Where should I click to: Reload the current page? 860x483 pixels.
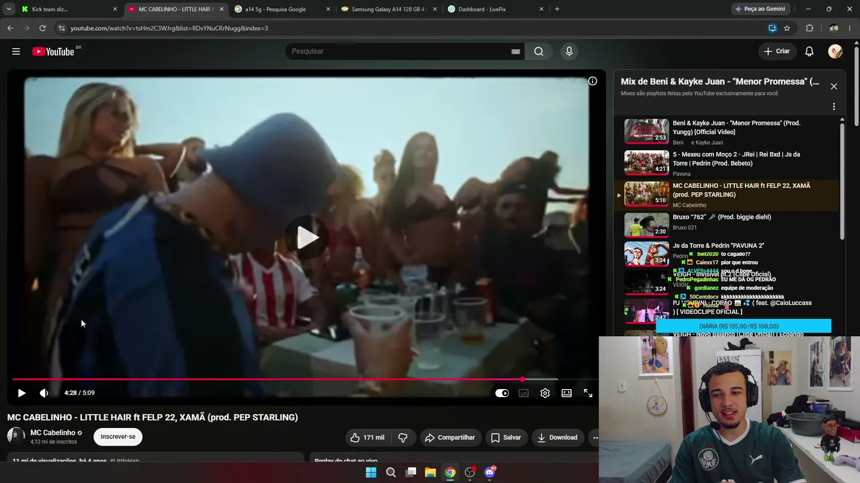(42, 28)
